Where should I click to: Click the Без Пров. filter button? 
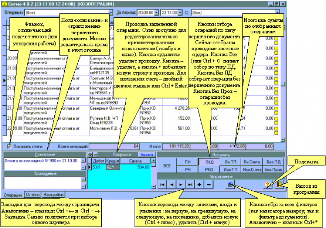[x=273, y=169]
